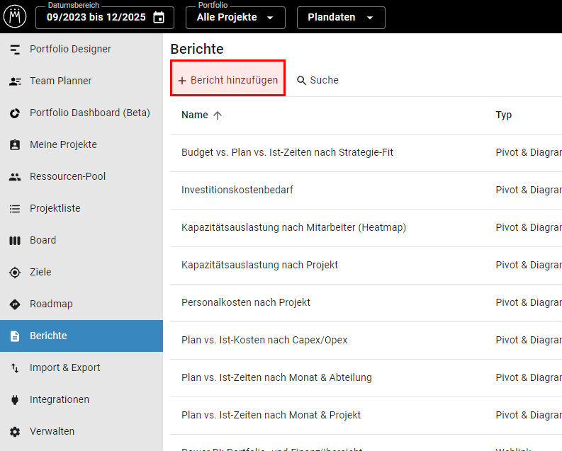Click the Ziele target icon
Screen dimensions: 562x451
(x=15, y=273)
